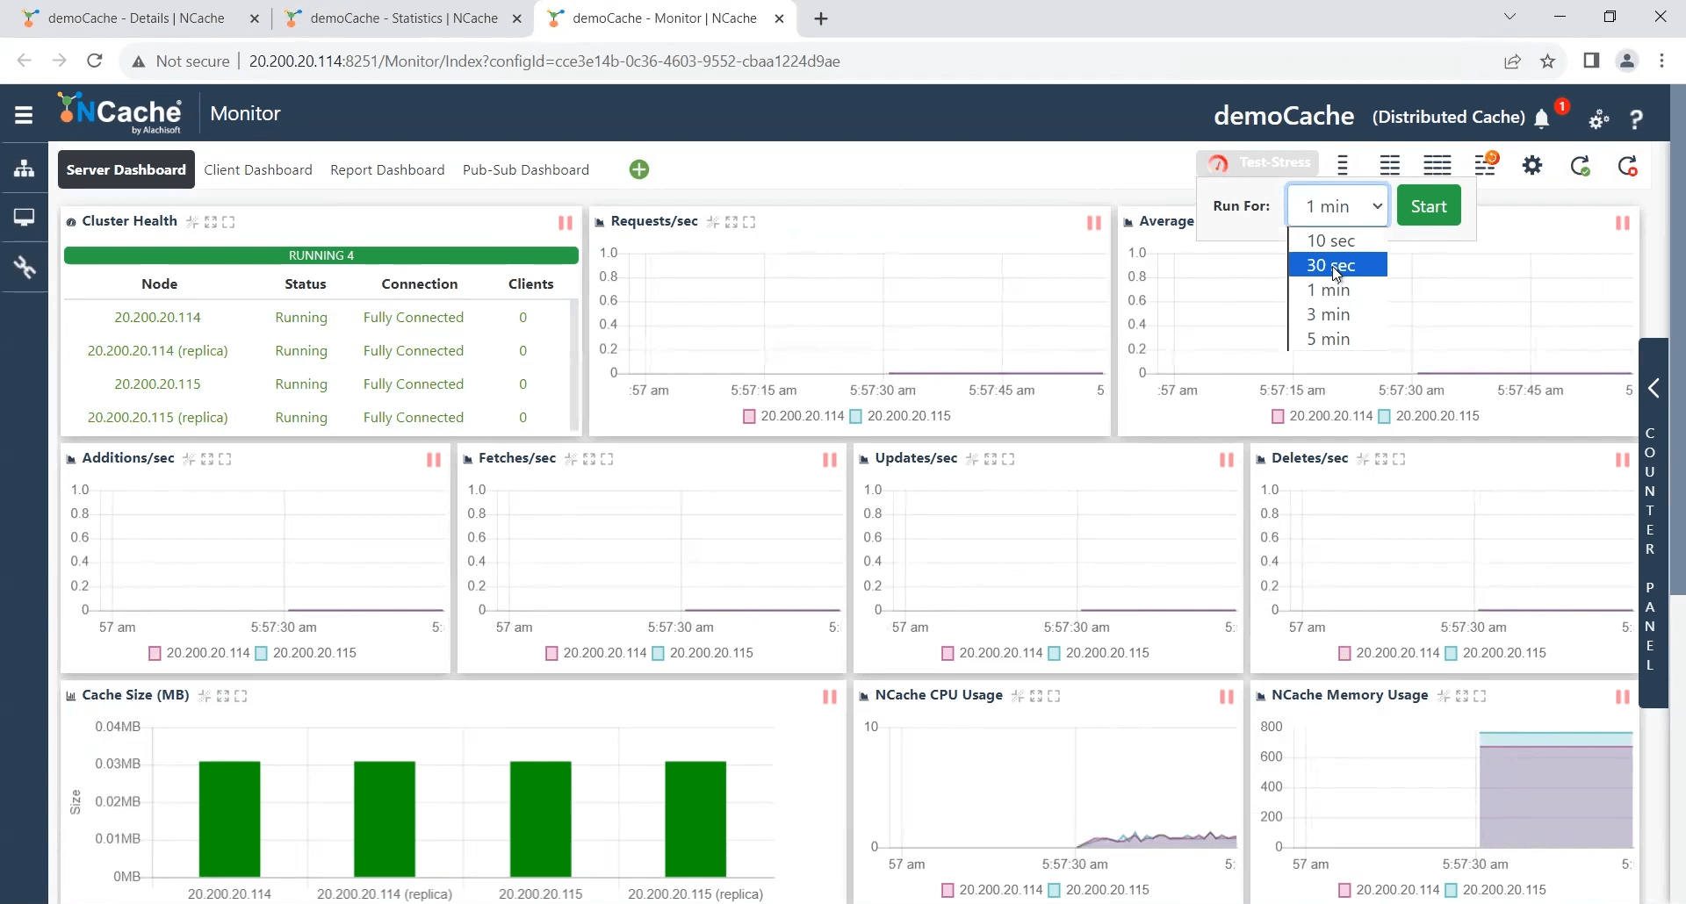1686x904 pixels.
Task: Pause the NCache Memory Usage chart
Action: click(1623, 697)
